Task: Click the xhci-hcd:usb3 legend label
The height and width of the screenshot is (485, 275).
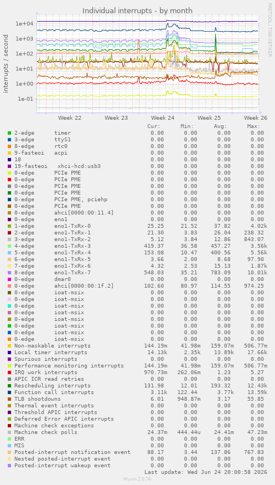Action: [x=79, y=166]
